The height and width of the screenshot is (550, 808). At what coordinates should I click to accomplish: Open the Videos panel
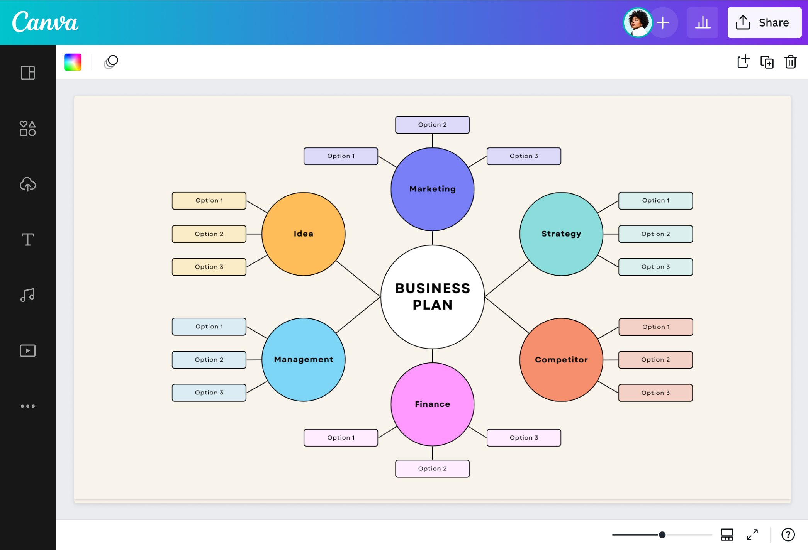pyautogui.click(x=27, y=350)
